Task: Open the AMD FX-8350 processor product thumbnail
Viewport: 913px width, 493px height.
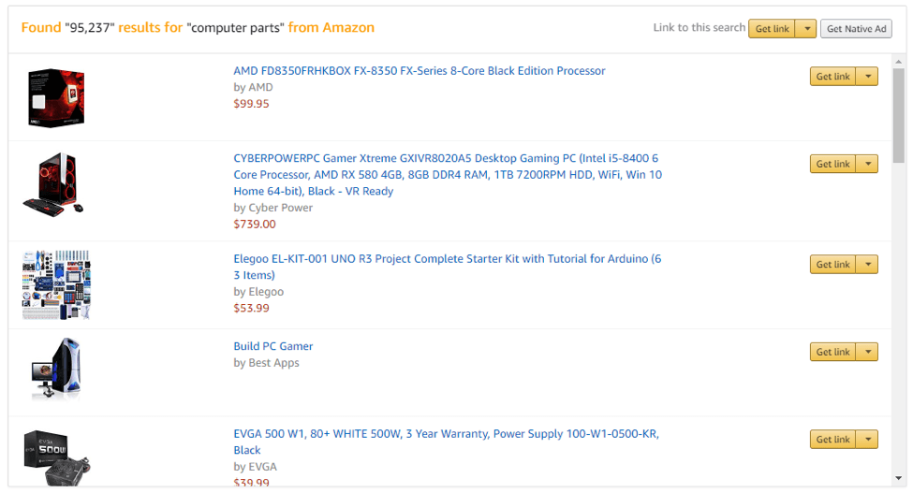Action: [56, 96]
